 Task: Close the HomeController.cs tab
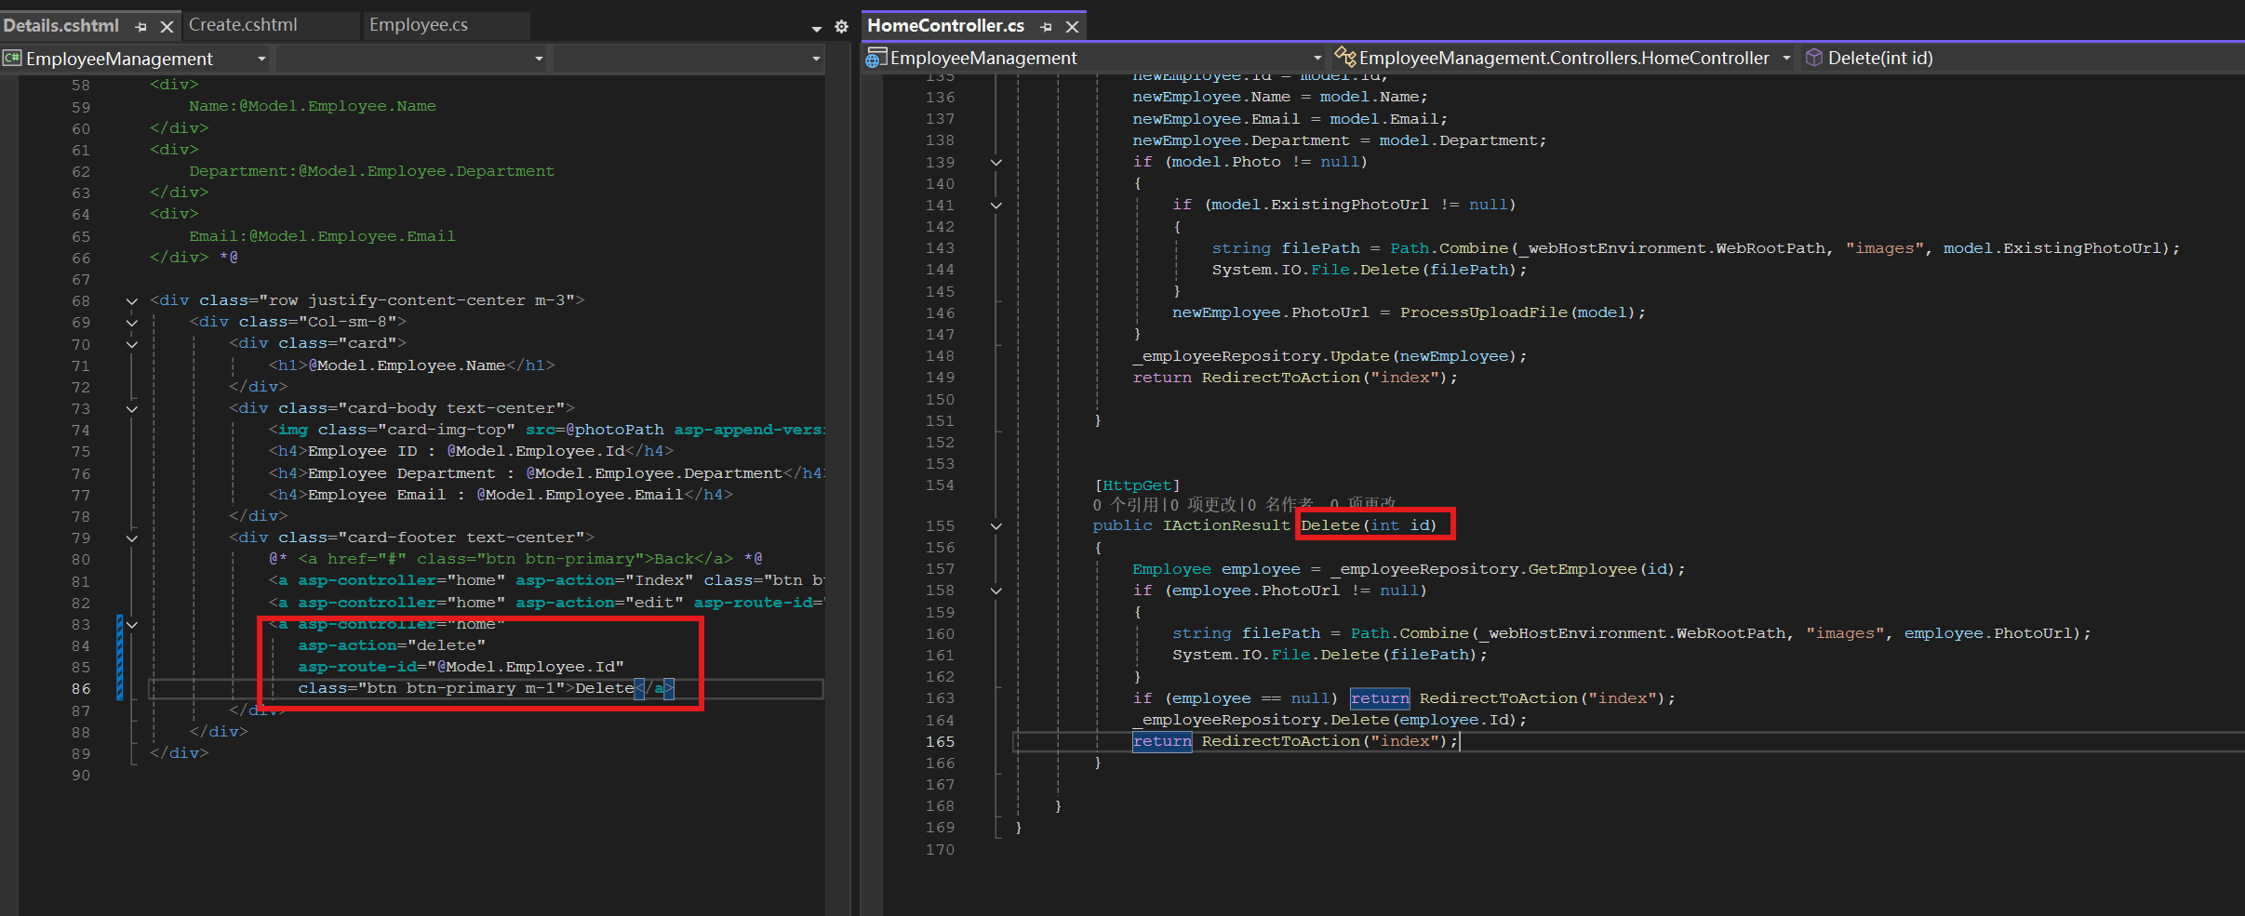coord(1072,27)
